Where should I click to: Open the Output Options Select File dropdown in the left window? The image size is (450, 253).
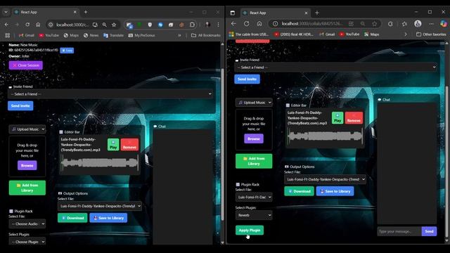click(x=100, y=206)
